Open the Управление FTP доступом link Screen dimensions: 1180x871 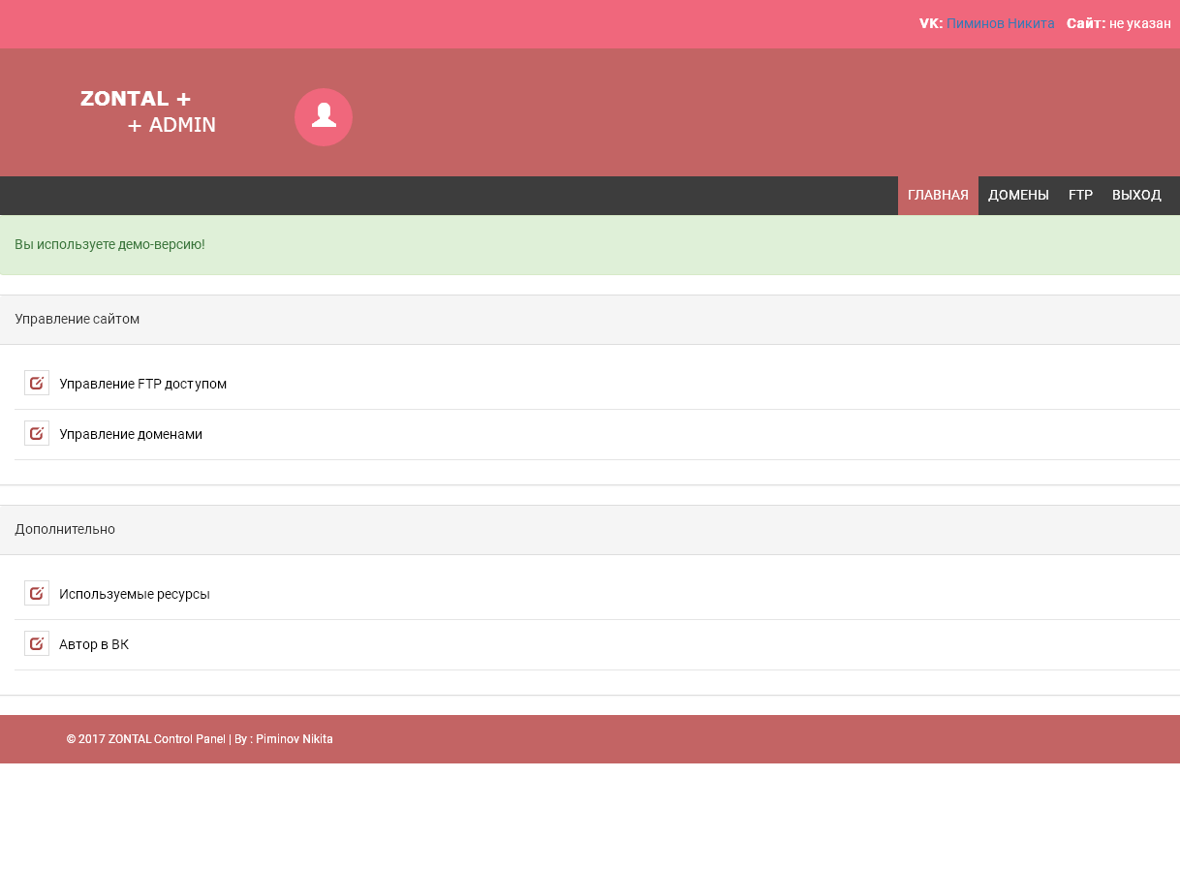coord(142,384)
